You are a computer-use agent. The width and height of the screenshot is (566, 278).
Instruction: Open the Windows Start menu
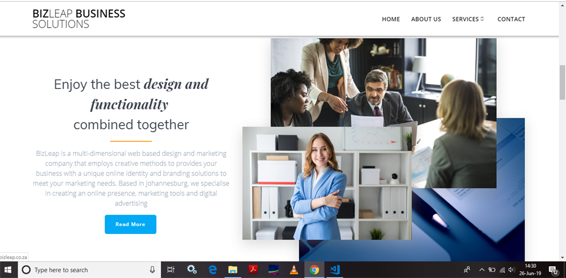(8, 270)
